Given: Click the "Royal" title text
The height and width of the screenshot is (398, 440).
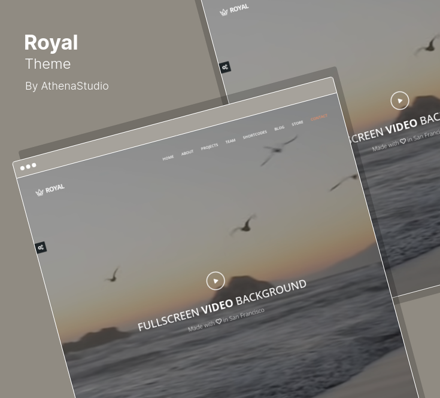Looking at the screenshot, I should (51, 42).
